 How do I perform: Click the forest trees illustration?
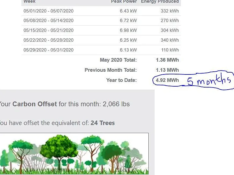pos(74,154)
